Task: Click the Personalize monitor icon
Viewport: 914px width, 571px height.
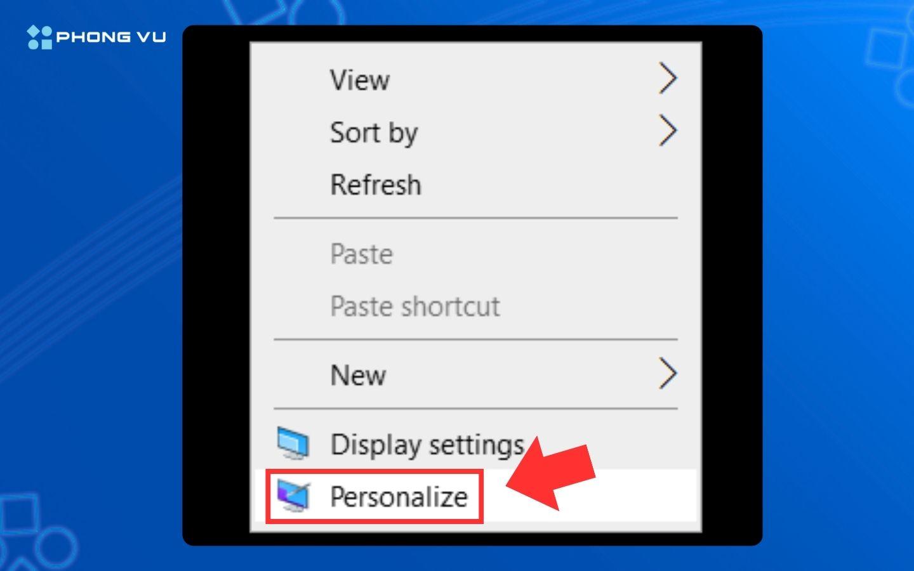Action: [293, 496]
